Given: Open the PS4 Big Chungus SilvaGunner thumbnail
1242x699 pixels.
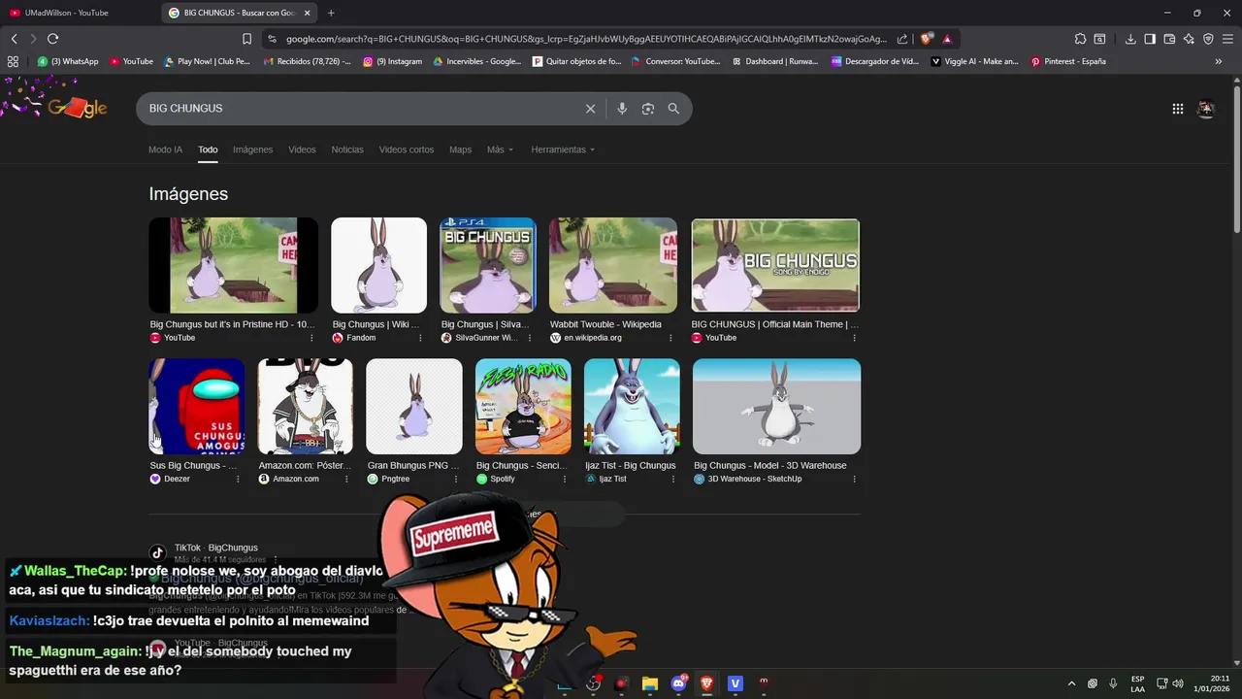Looking at the screenshot, I should 488,265.
